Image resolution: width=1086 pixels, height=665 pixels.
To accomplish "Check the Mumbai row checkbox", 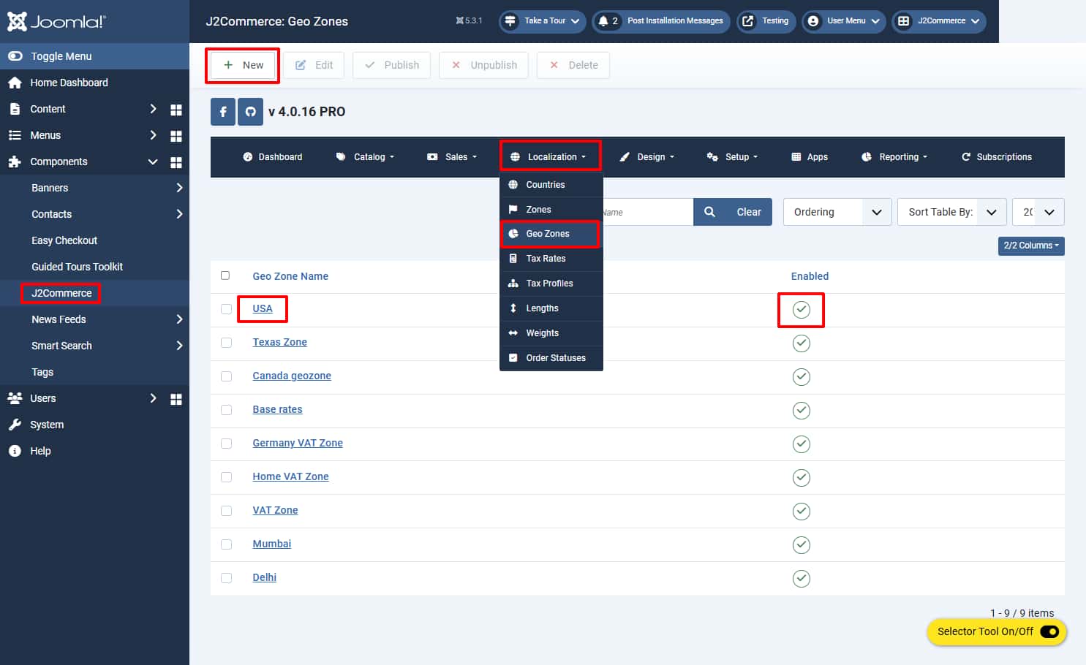I will click(x=226, y=544).
